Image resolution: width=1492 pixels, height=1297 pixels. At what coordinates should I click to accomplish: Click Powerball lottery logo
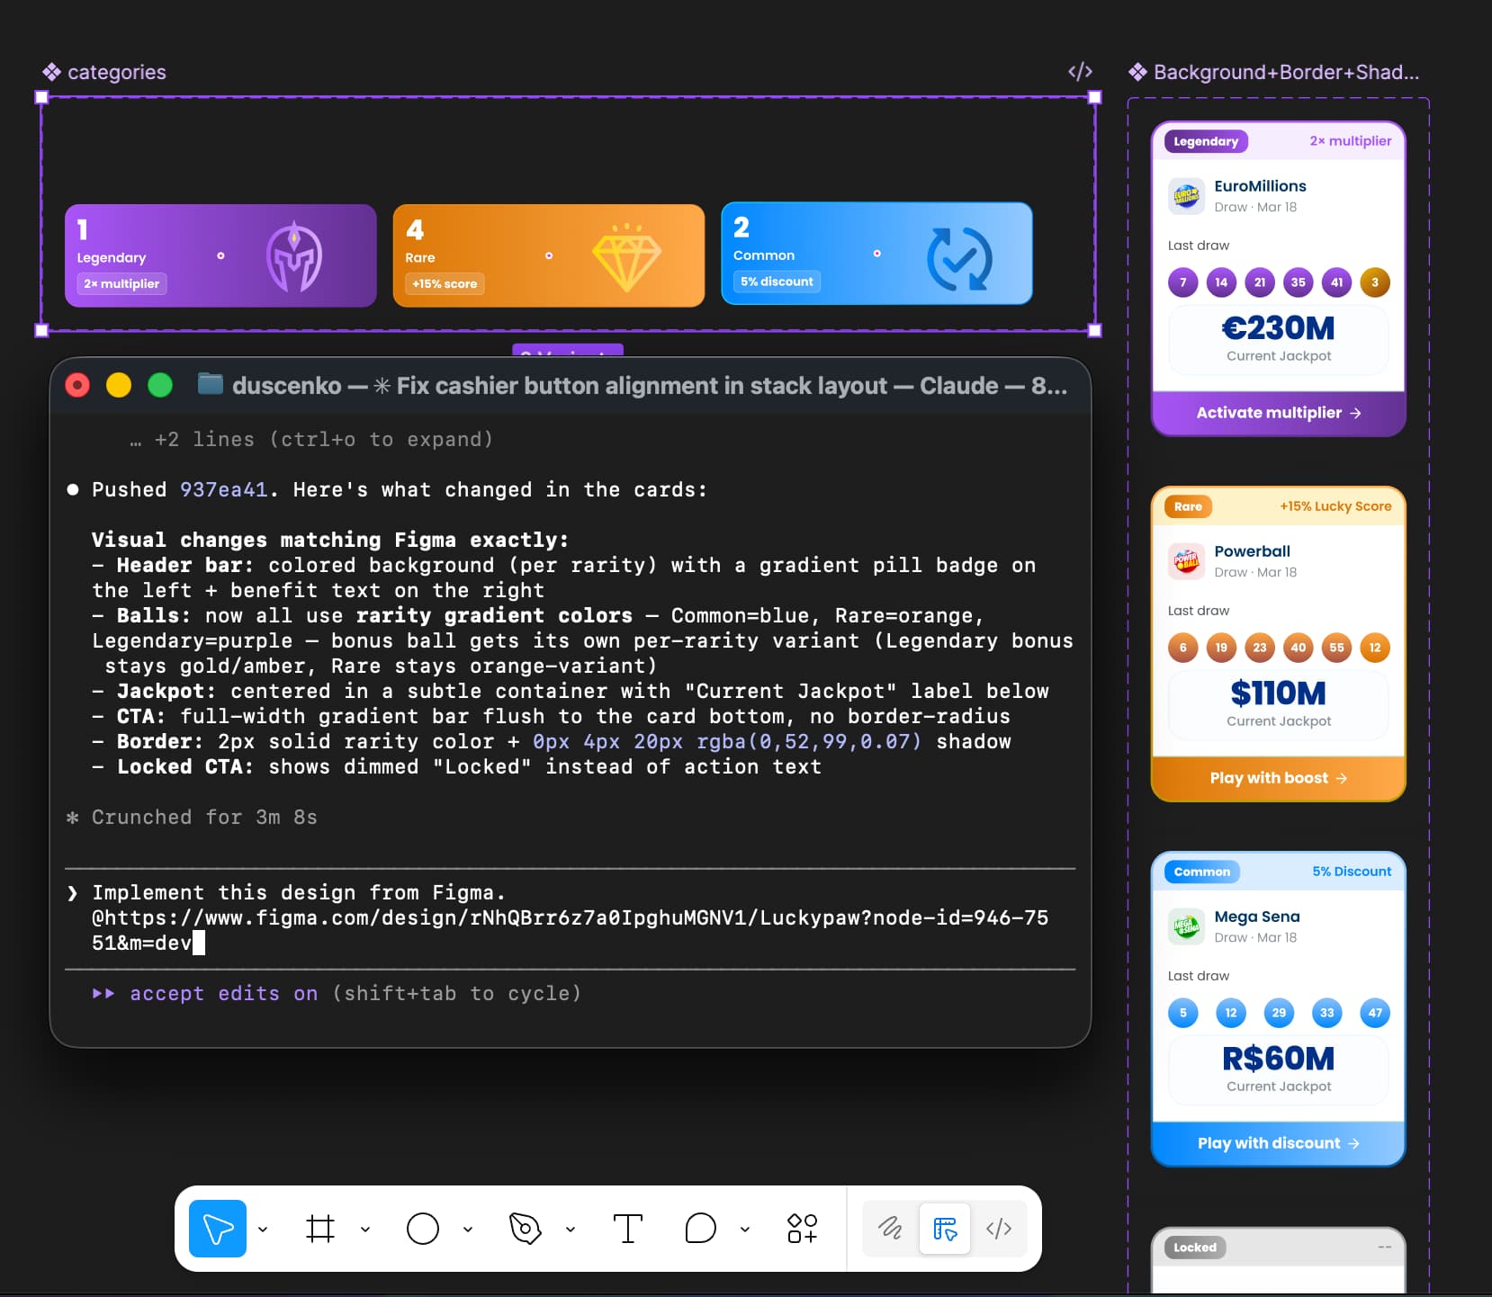[x=1186, y=560]
